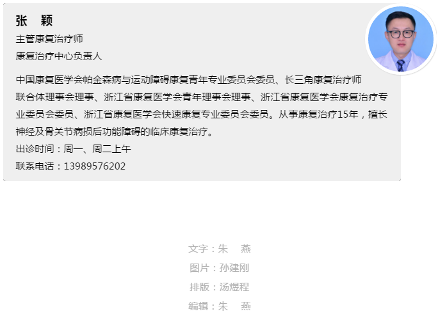Click the 文字：朱燕 credit line

[219, 249]
